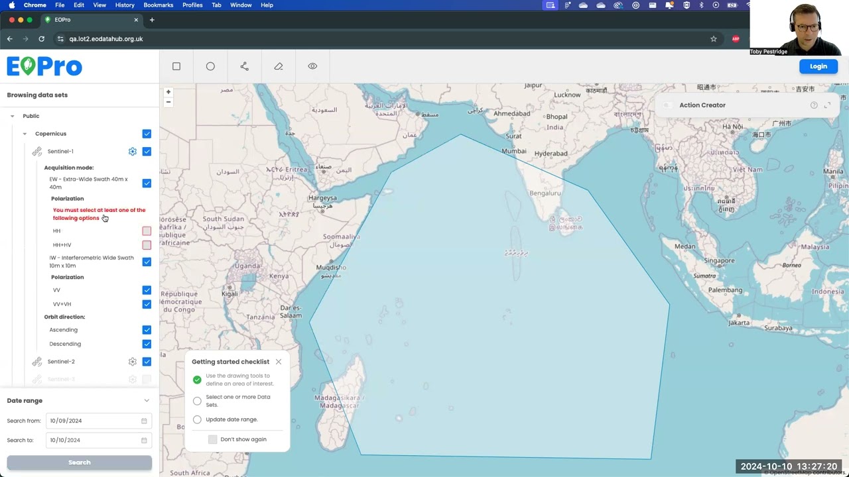Open the View menu
The image size is (849, 477).
pyautogui.click(x=99, y=5)
